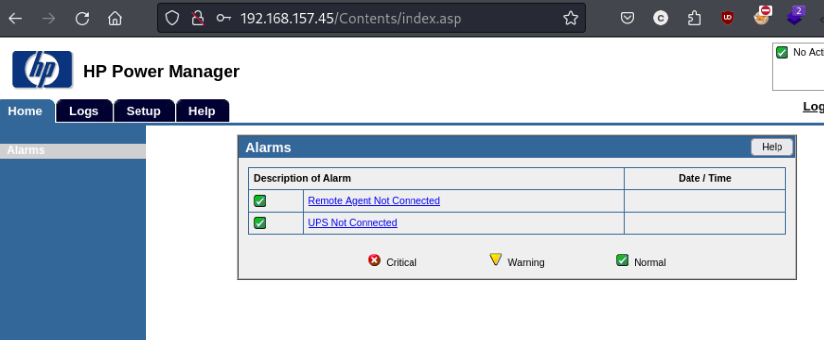This screenshot has height=340, width=824.
Task: Open the uBlock Origin shield icon
Action: pos(727,18)
